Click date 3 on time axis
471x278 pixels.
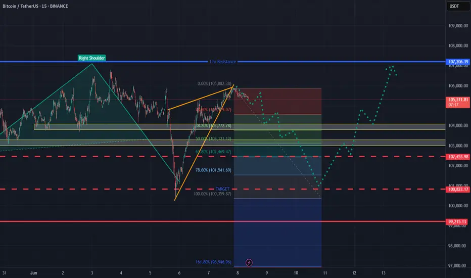click(x=92, y=273)
